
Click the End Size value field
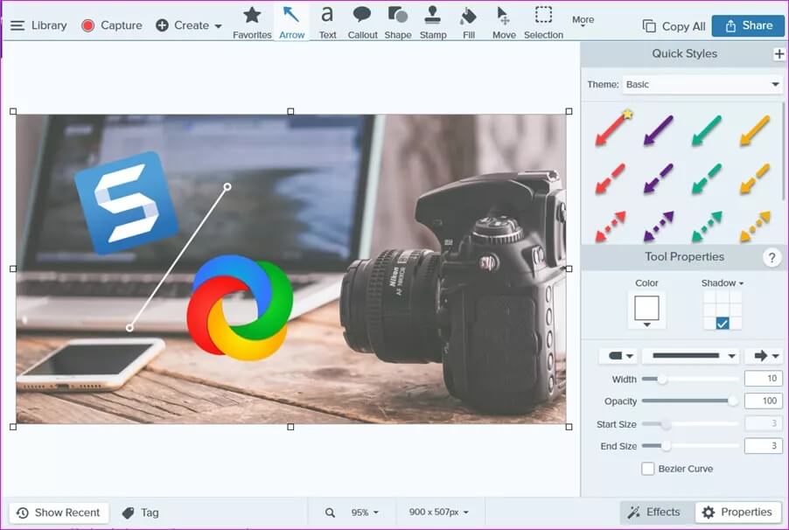[x=764, y=446]
